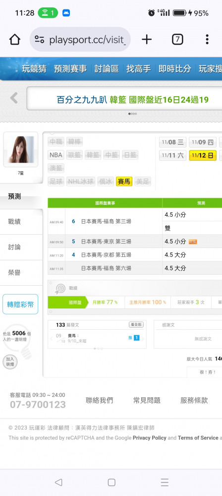
Task: Click the previous post arrow in 發文 box
Action: (52, 338)
